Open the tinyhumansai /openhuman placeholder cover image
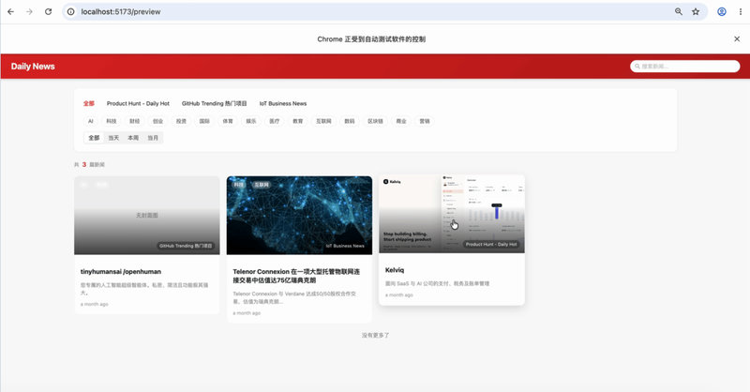The image size is (750, 392). [x=147, y=215]
